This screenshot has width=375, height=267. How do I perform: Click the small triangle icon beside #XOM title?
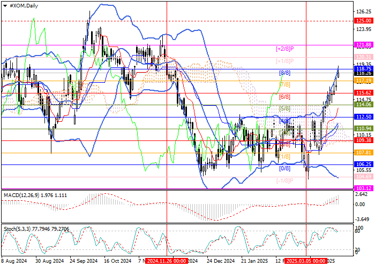[x=5, y=5]
